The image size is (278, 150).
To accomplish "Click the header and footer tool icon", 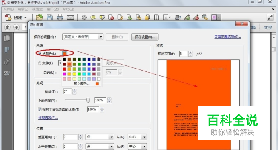I will (178, 18).
